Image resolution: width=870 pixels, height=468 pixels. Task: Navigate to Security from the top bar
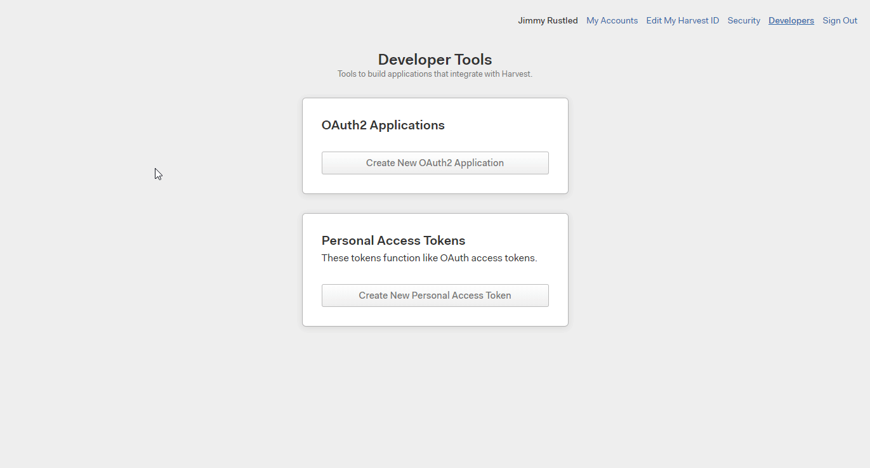(743, 20)
